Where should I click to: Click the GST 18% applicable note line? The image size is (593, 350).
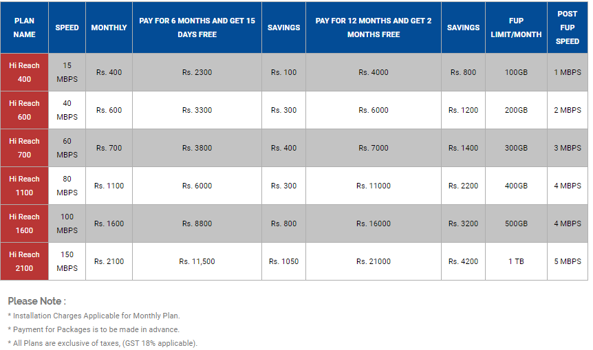[x=103, y=343]
